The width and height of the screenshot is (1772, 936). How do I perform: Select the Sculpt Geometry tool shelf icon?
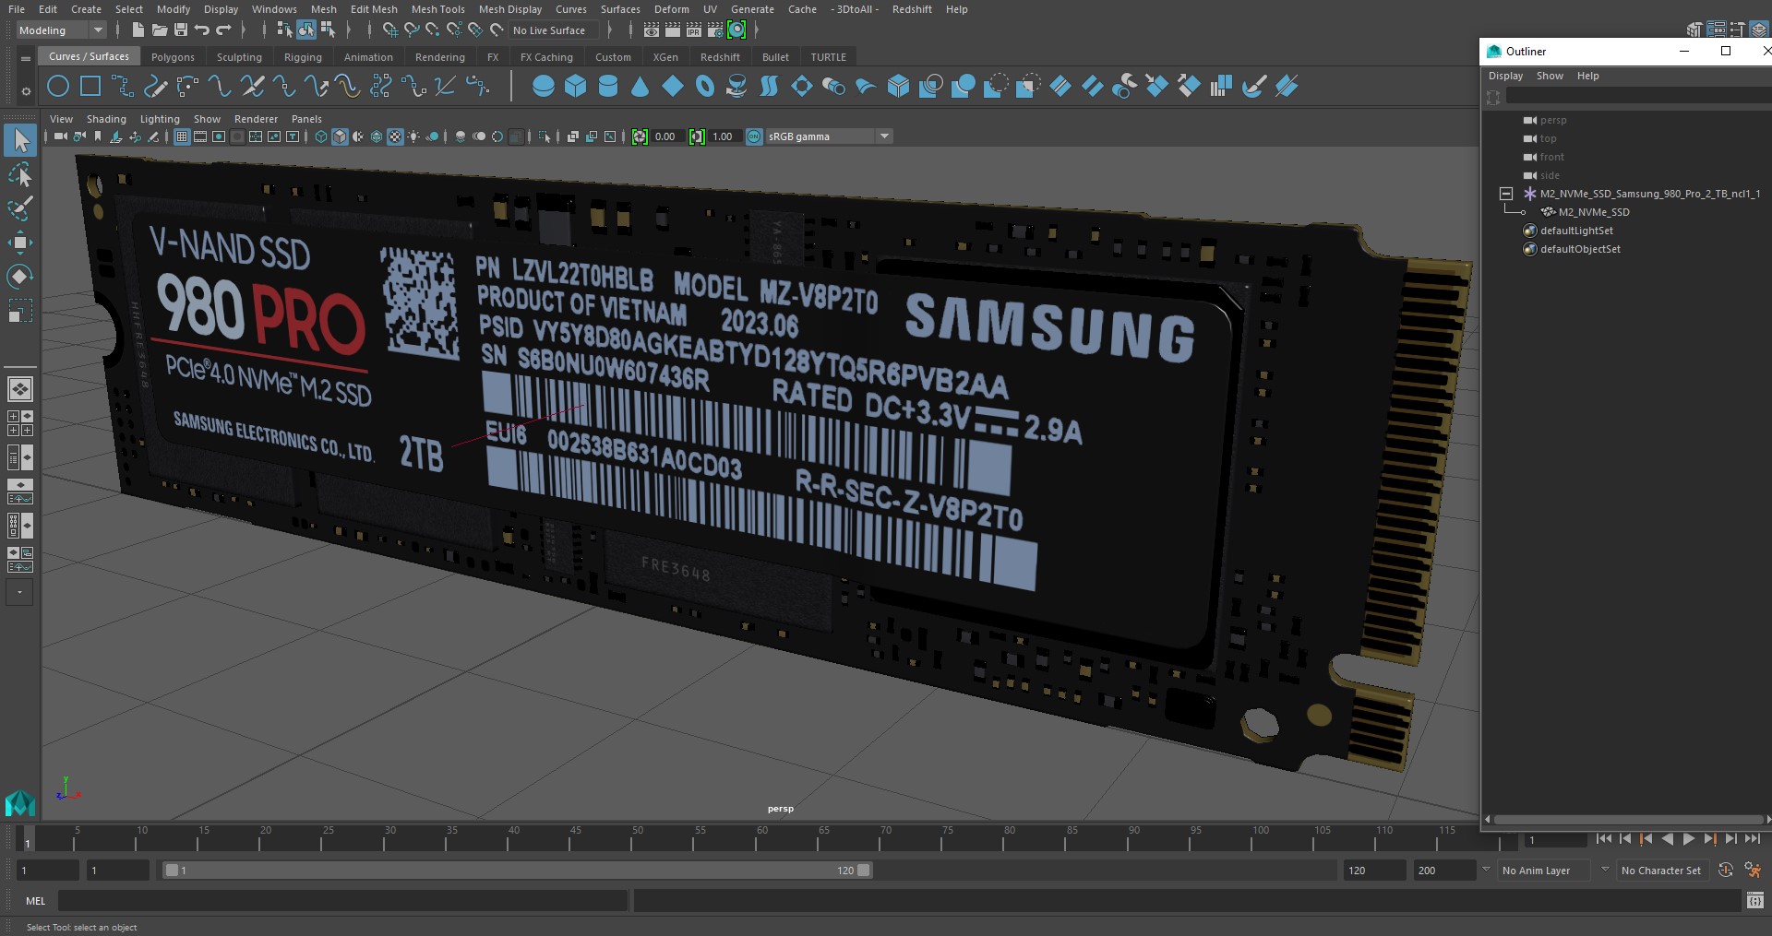click(x=1254, y=87)
